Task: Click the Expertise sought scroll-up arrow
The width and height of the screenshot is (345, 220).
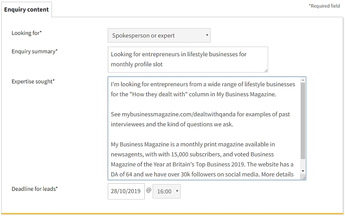Action: [x=303, y=80]
